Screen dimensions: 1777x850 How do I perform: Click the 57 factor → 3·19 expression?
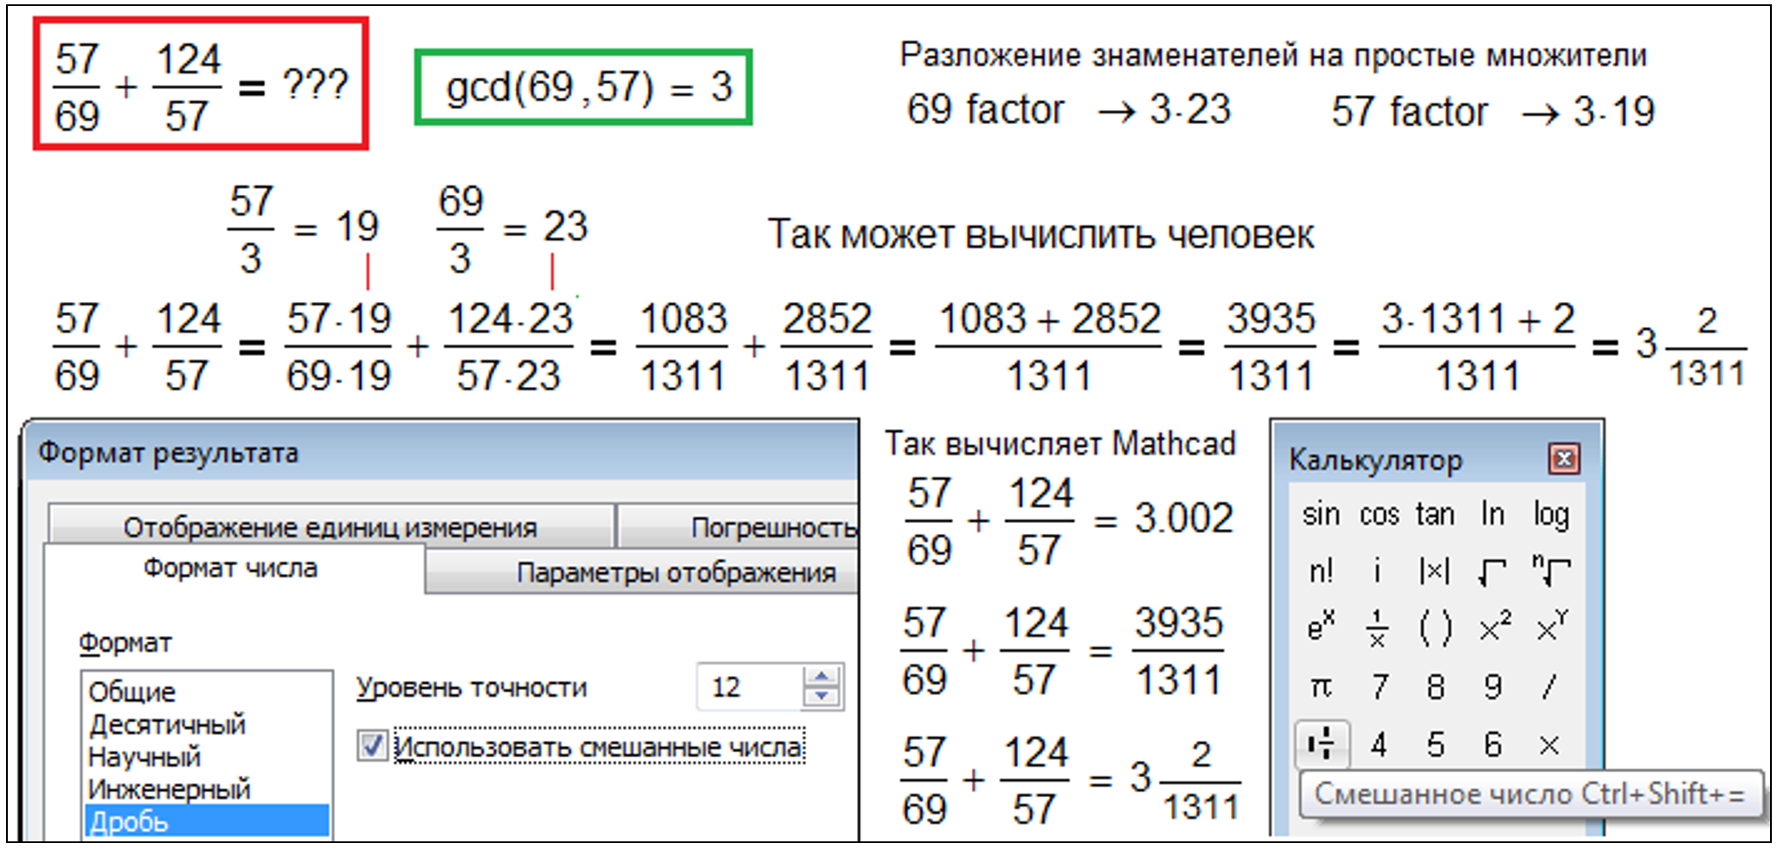[1493, 112]
